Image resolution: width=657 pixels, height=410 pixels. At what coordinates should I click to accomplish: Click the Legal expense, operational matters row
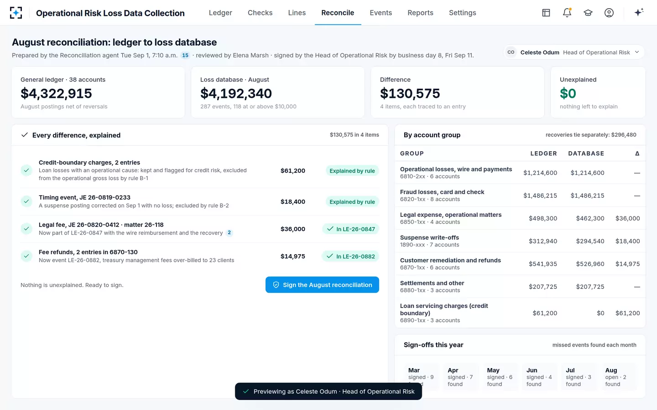[x=520, y=218]
